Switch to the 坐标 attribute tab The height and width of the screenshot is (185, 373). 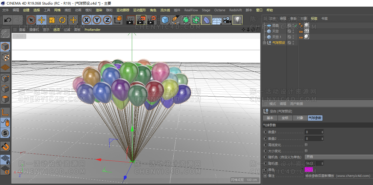tap(285, 118)
